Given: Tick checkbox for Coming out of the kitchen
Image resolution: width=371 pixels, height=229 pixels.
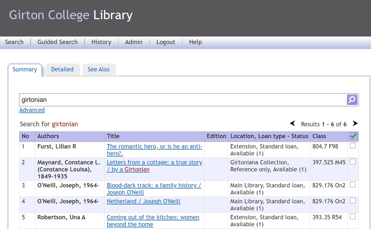Looking at the screenshot, I should click(x=353, y=217).
